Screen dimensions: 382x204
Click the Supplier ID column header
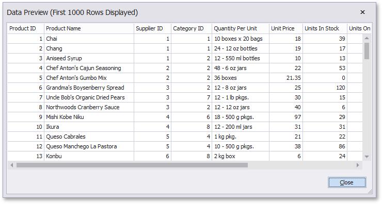(152, 28)
